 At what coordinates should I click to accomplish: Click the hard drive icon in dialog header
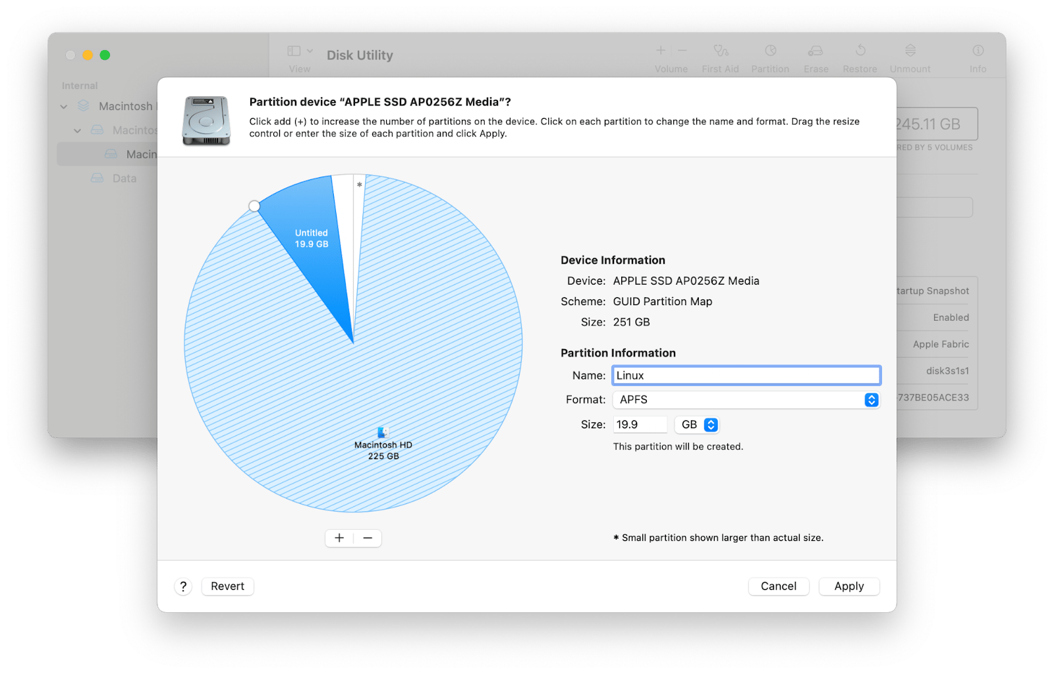(x=206, y=121)
